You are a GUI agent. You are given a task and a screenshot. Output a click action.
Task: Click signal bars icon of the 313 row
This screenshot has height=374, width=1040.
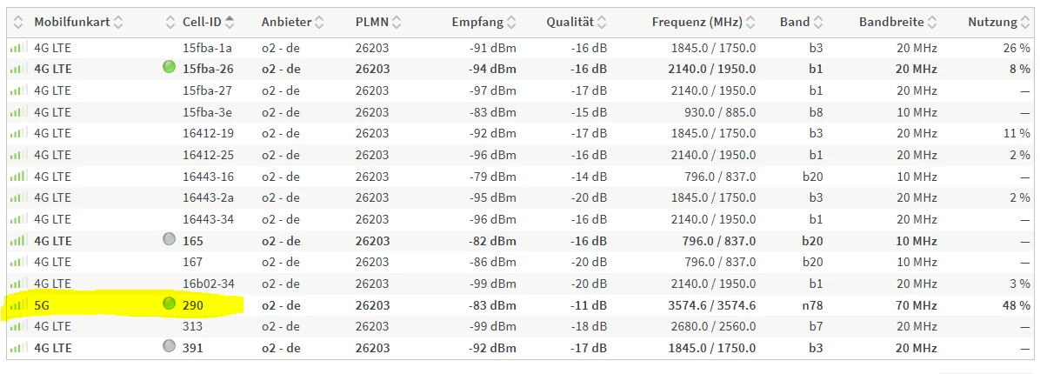coord(18,326)
